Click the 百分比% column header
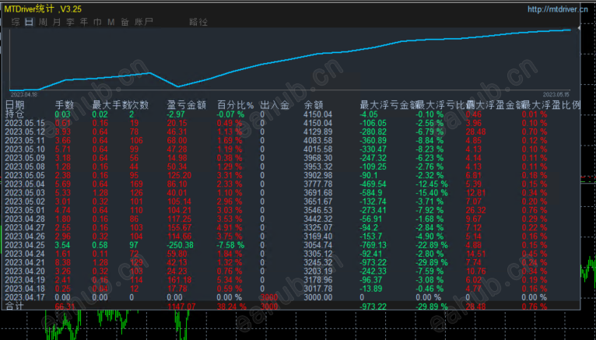Viewport: 596px width, 340px height. tap(235, 105)
